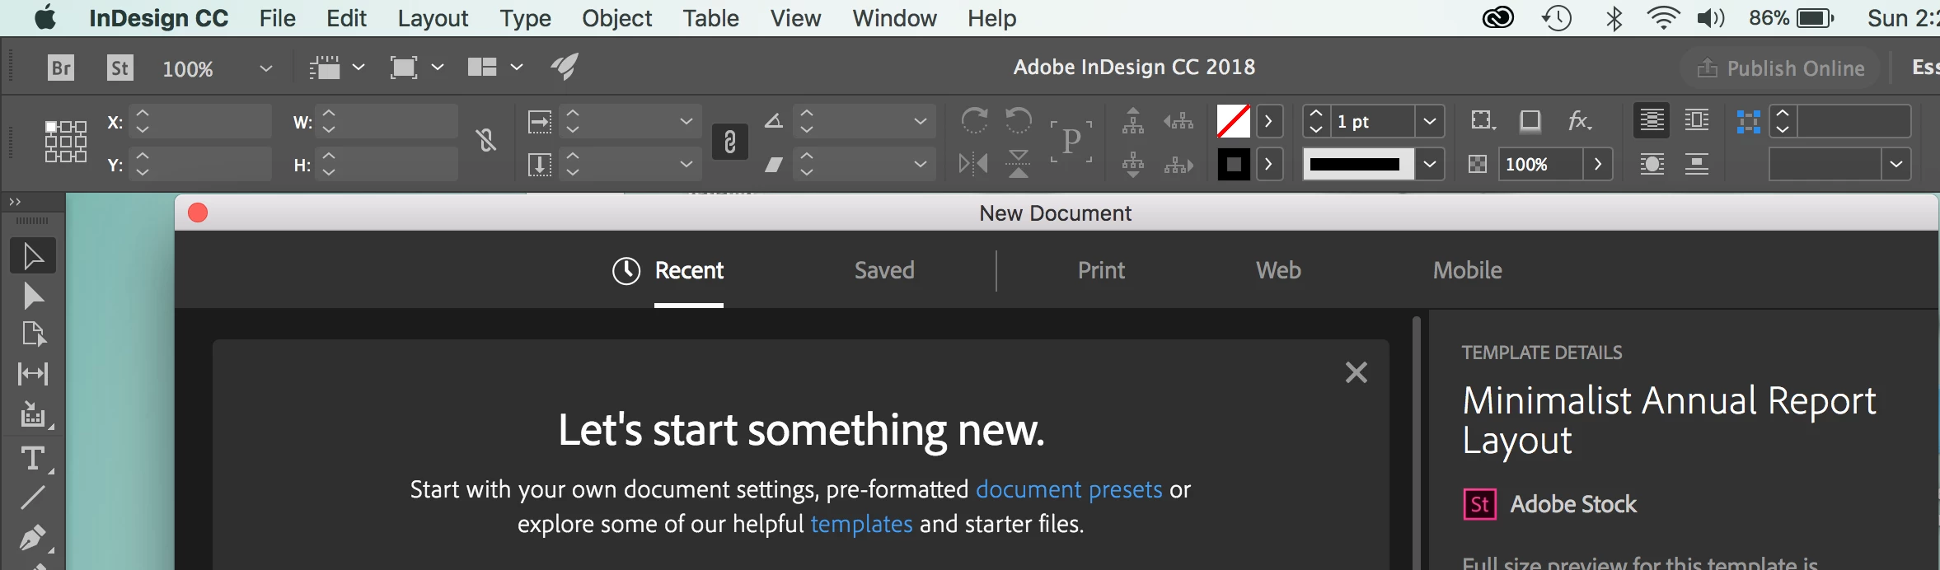Open the templates link
The image size is (1940, 570).
pos(861,524)
